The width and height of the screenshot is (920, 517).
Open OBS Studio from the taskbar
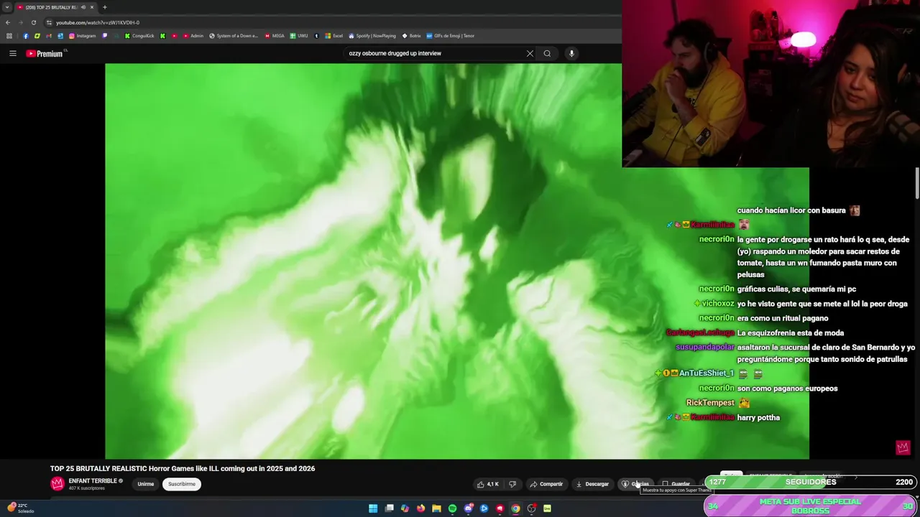[531, 508]
